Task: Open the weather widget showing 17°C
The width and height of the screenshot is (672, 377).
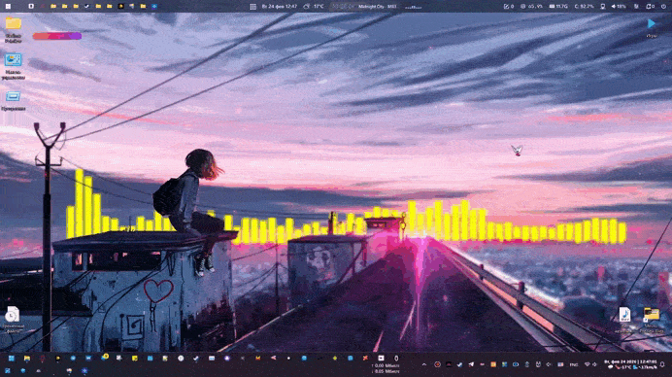Action: tap(314, 7)
